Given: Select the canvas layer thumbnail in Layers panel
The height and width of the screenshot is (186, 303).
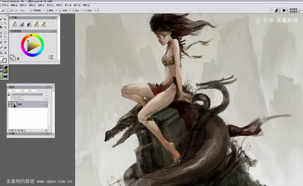Looking at the screenshot, I should point(14,104).
